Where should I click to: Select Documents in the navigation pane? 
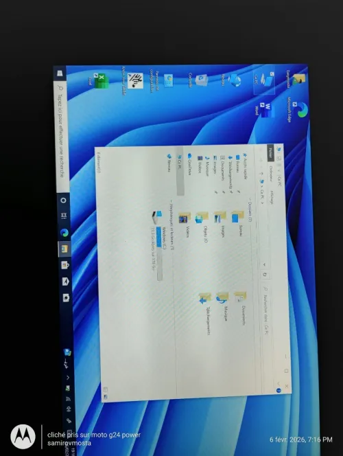pyautogui.click(x=222, y=168)
